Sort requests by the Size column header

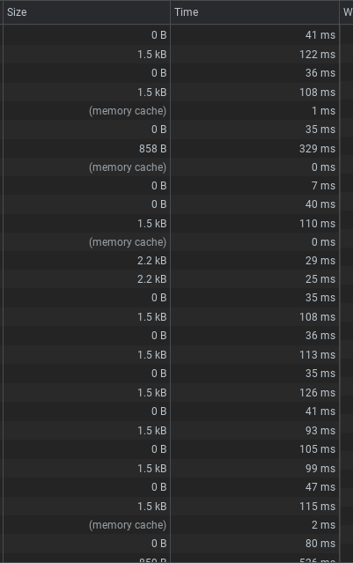86,12
